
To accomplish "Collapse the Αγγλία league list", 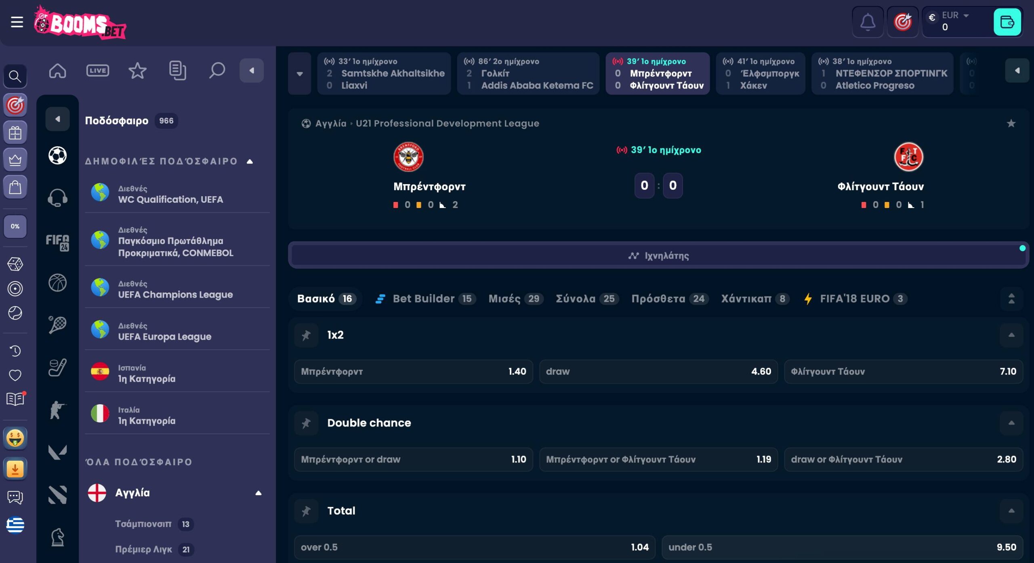I will 258,493.
